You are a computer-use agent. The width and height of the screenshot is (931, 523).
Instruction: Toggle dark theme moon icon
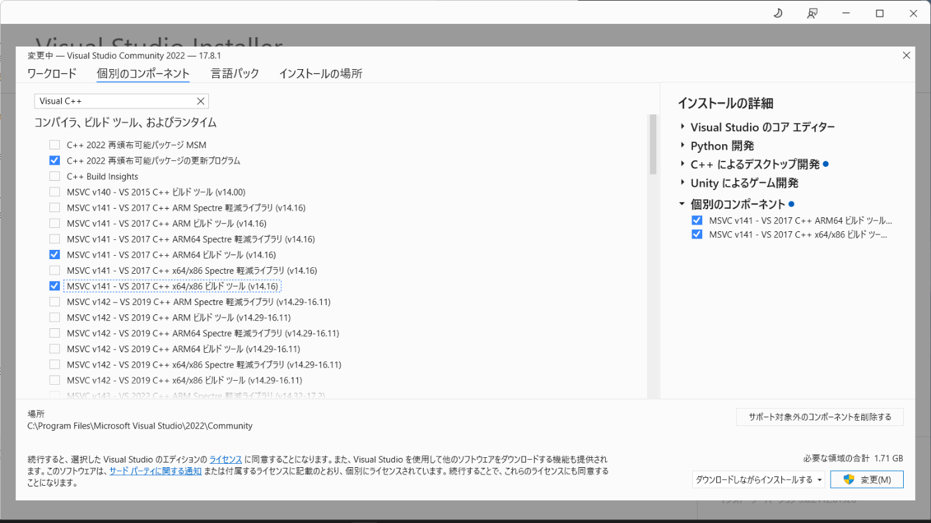point(778,13)
